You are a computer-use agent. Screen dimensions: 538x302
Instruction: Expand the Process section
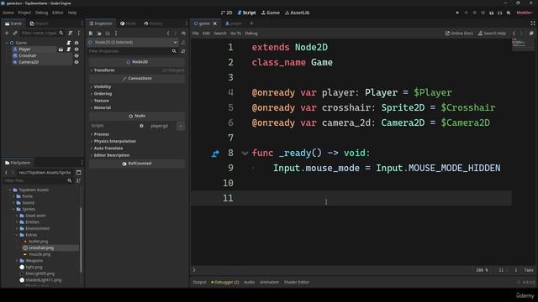click(101, 134)
